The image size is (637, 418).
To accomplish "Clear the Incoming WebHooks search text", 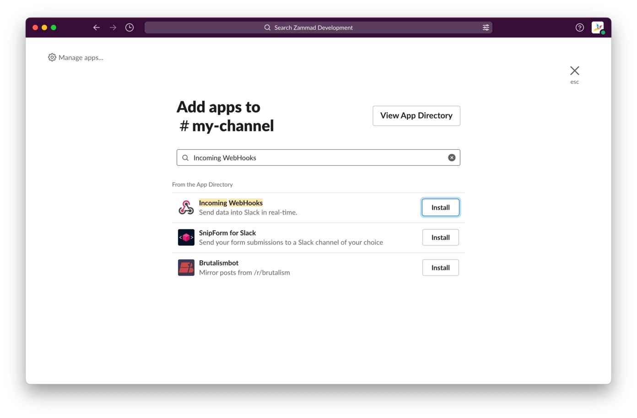I will point(452,157).
